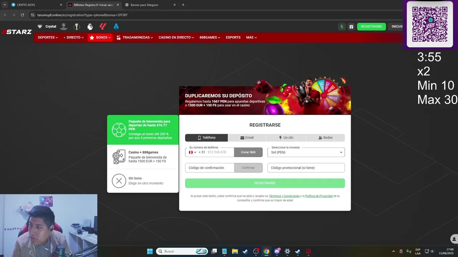Click the volume tray icon
458x257 pixels.
(x=432, y=251)
